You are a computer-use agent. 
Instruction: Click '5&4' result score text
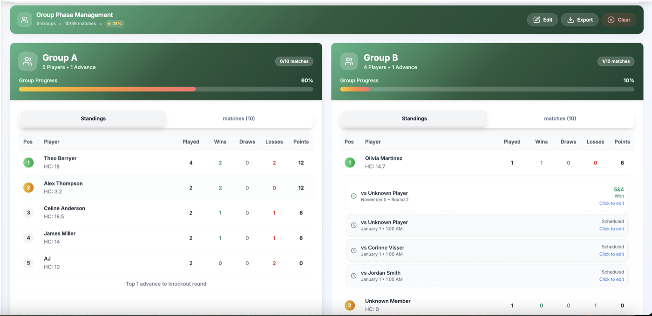pyautogui.click(x=619, y=190)
